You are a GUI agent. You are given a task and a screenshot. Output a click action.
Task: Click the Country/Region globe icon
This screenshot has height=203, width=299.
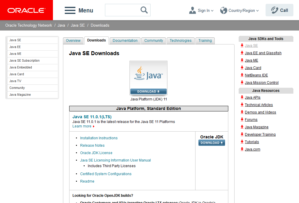point(224,10)
